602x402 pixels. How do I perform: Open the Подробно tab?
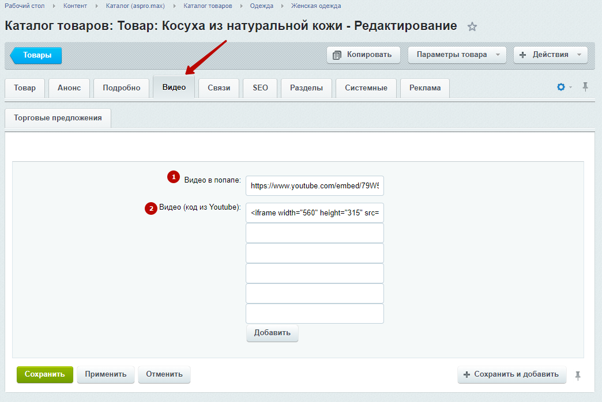click(x=121, y=88)
